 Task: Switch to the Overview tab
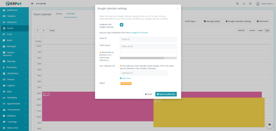pyautogui.click(x=71, y=14)
